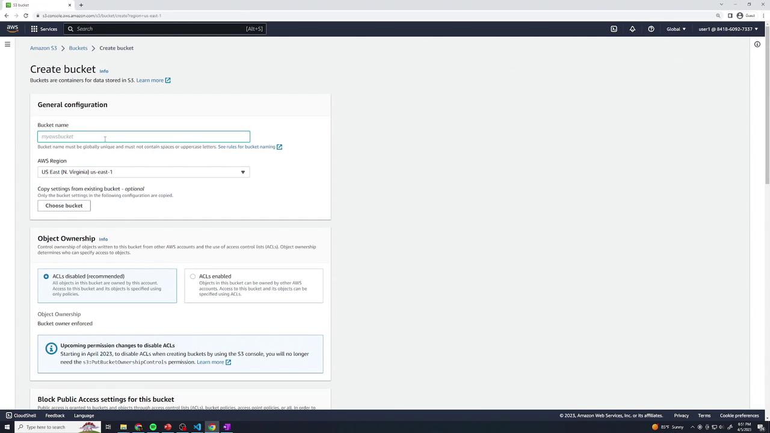Image resolution: width=770 pixels, height=433 pixels.
Task: Open the Terms footer link
Action: coord(704,416)
